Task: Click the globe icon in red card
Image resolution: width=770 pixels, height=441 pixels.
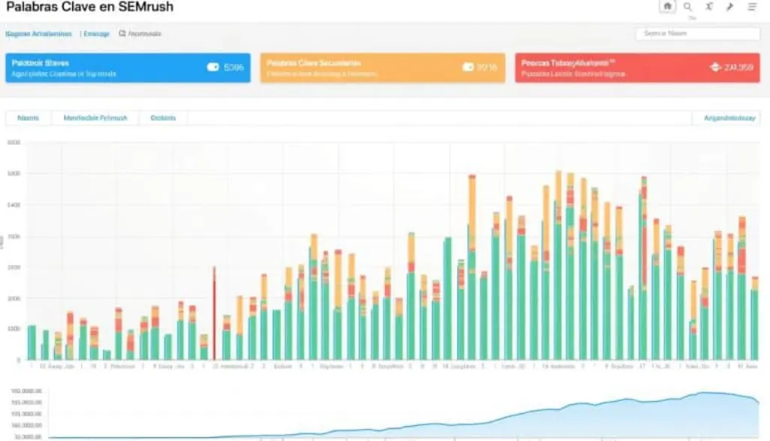Action: coord(716,67)
